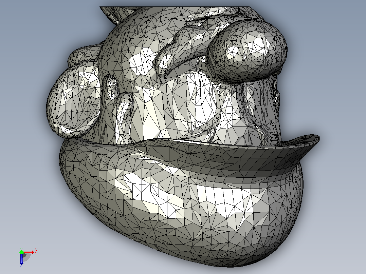Select the triangulated mesh model in the viewport
Image resolution: width=366 pixels, height=274 pixels.
click(x=183, y=136)
